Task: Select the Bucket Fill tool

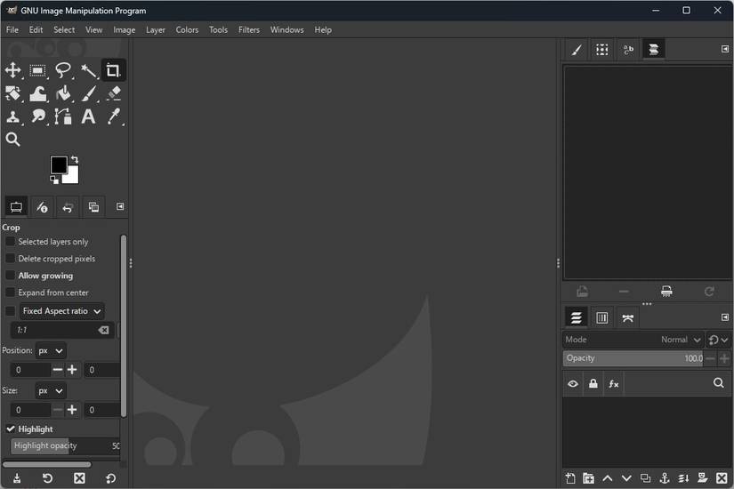Action: pos(63,93)
